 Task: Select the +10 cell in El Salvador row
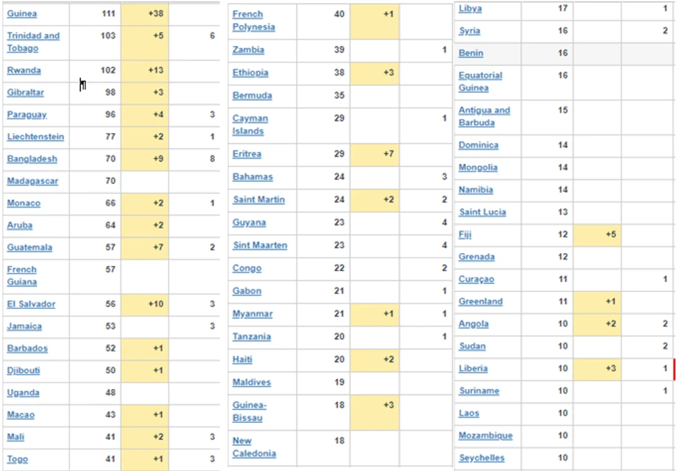145,304
